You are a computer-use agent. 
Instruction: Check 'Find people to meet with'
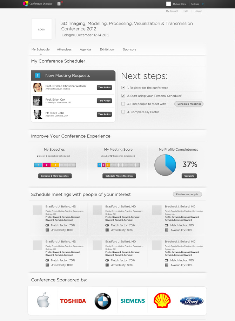123,103
